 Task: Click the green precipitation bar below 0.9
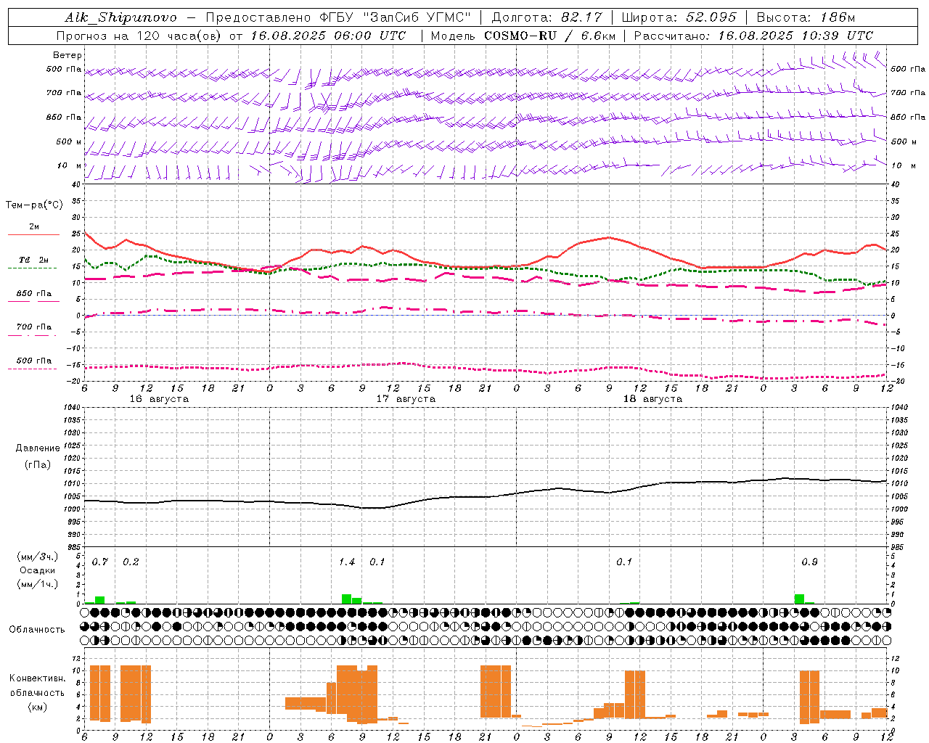799,599
